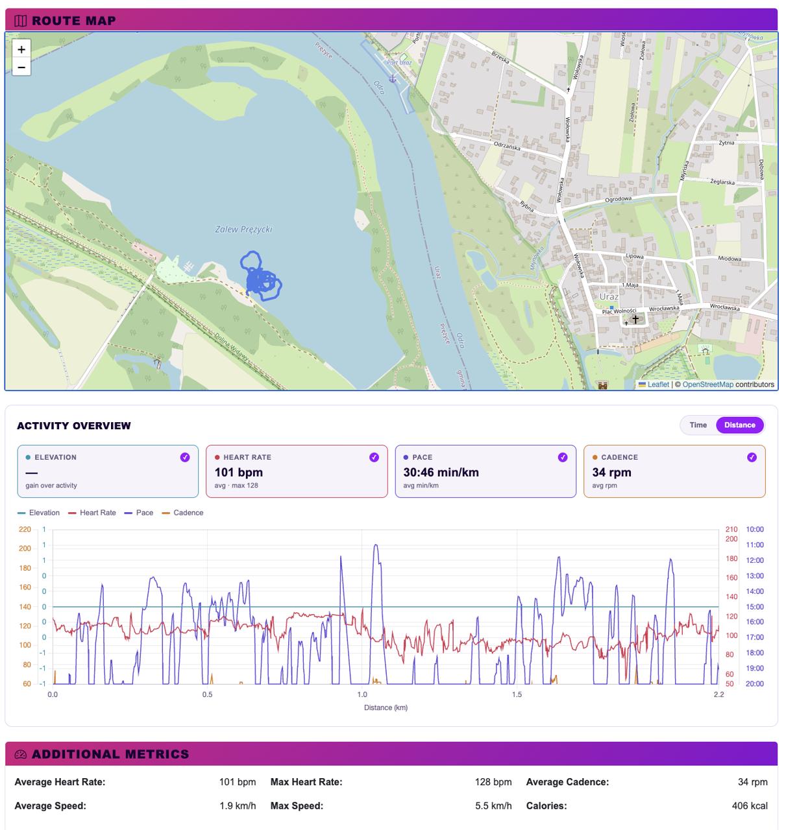This screenshot has width=786, height=830.
Task: Hide Cadence series via chart legend
Action: click(x=182, y=513)
